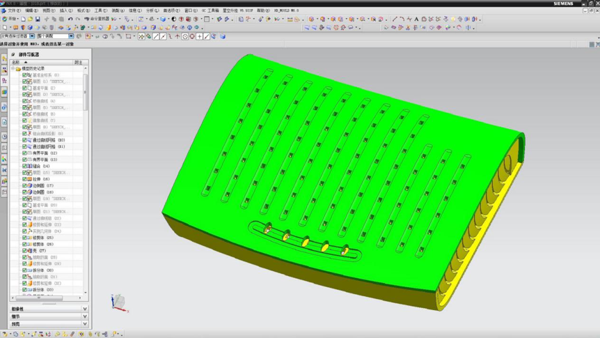Select the 命令查找器 command finder tool

[97, 19]
